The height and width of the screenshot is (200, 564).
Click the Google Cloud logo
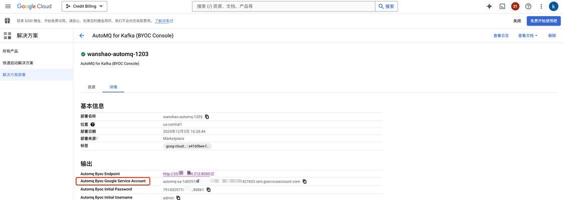point(34,6)
